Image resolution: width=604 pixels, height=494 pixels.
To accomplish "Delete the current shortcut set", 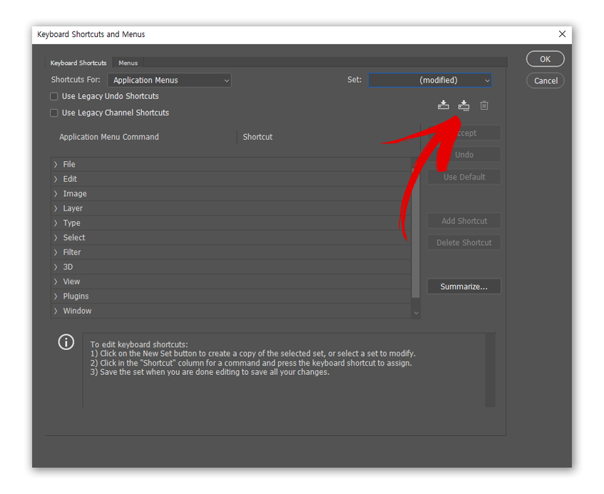I will pos(484,105).
